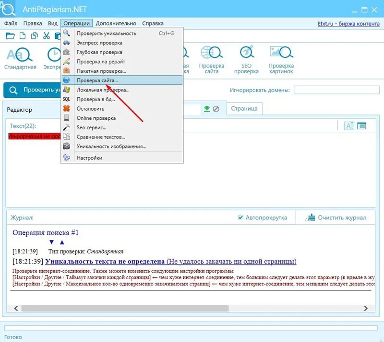
Task: Click the down triangle in the journal
Action: coord(51,242)
